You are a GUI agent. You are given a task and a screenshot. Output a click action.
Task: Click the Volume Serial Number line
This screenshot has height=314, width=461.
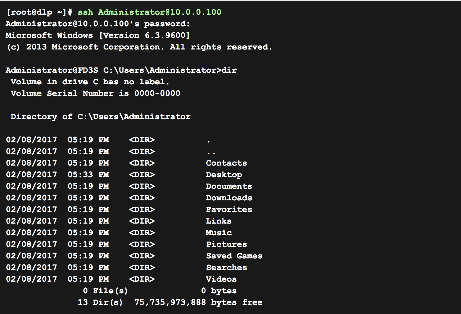(95, 93)
